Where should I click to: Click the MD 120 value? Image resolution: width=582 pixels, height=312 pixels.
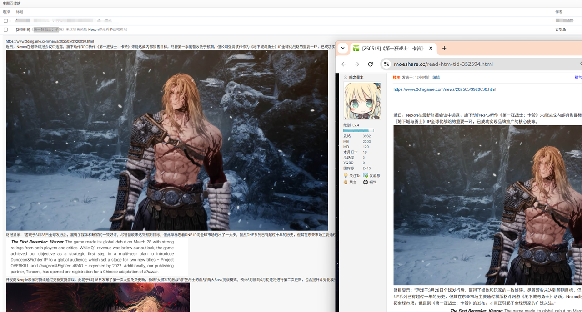click(x=366, y=147)
